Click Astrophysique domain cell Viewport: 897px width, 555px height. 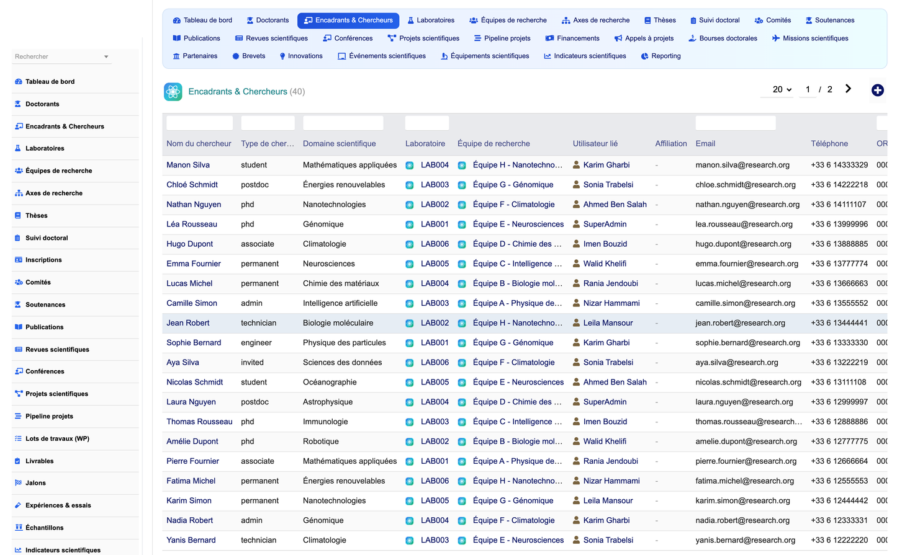pos(328,402)
